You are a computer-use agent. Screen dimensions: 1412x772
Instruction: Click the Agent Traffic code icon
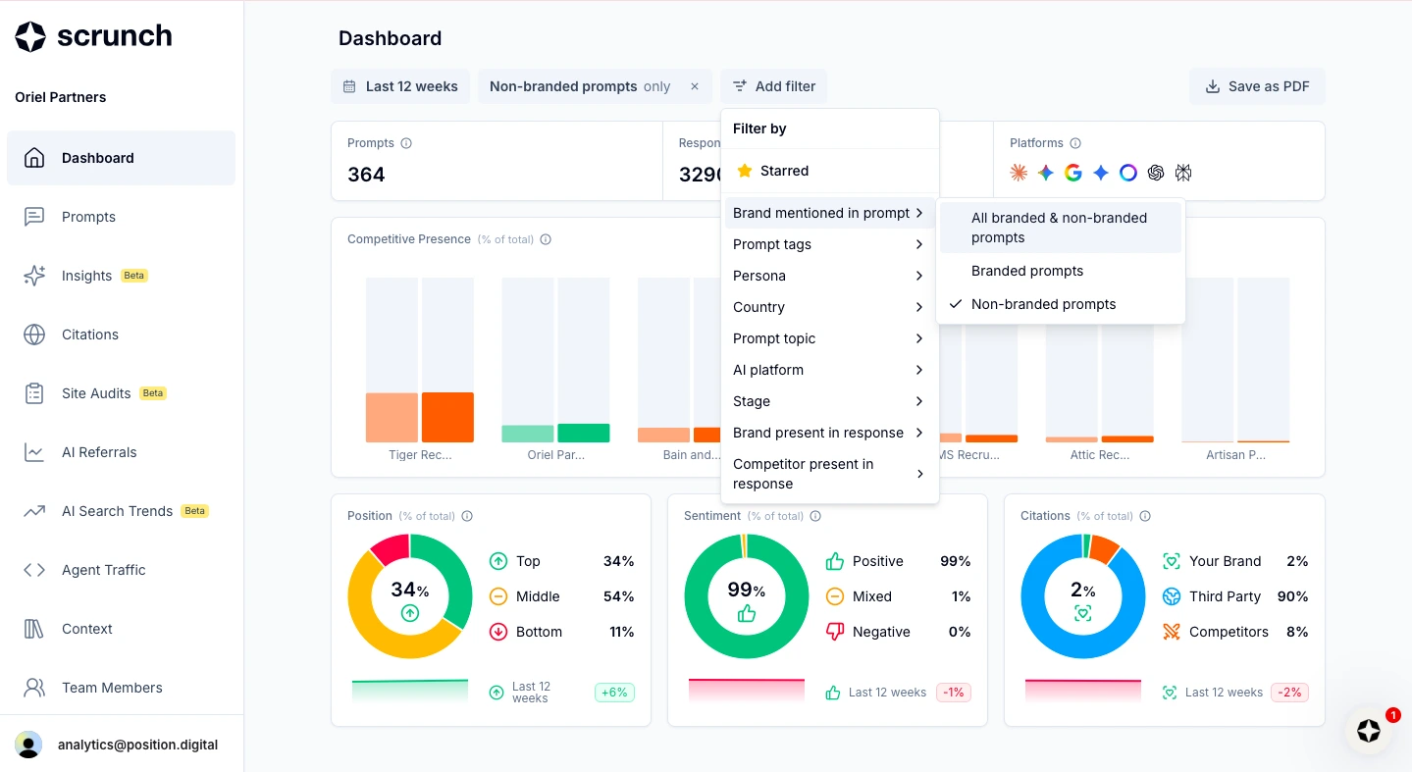[x=34, y=570]
